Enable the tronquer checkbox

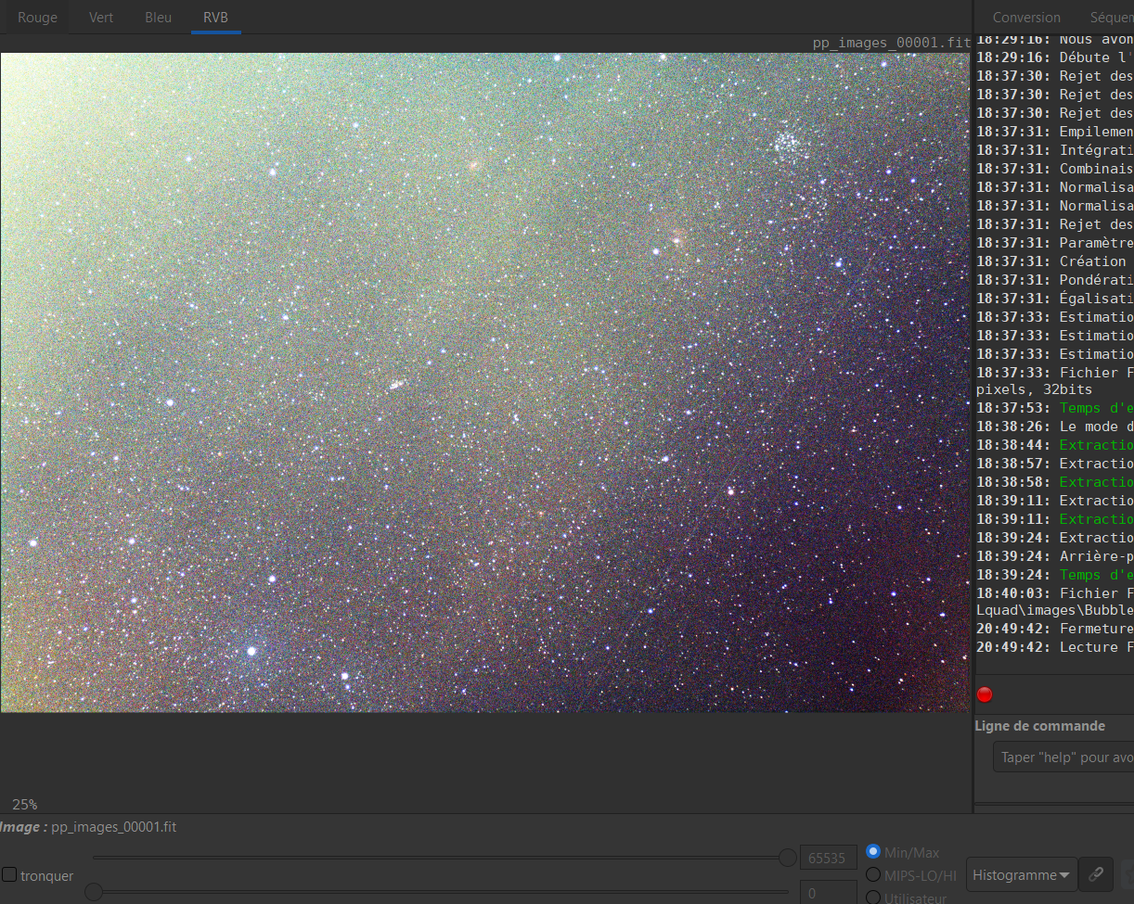point(9,874)
